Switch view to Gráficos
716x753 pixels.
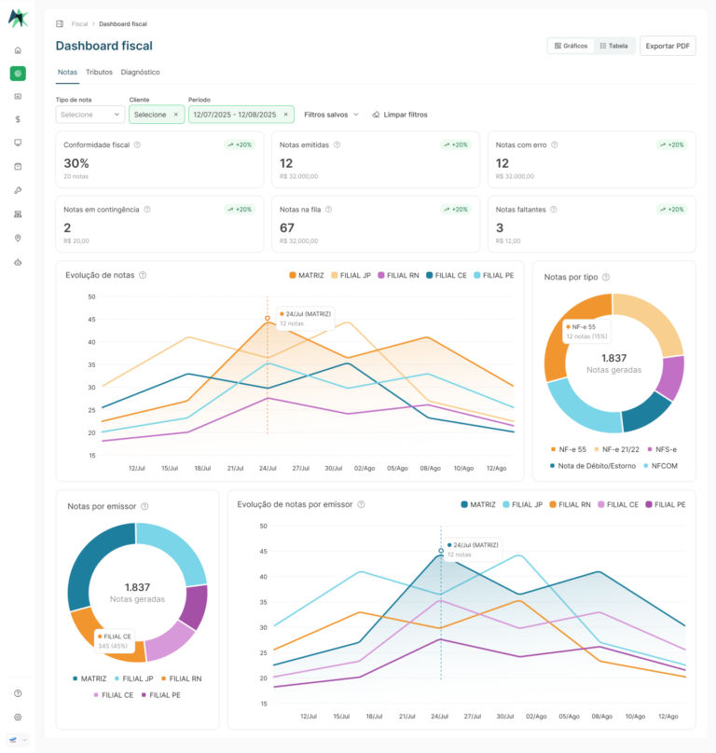pos(571,46)
